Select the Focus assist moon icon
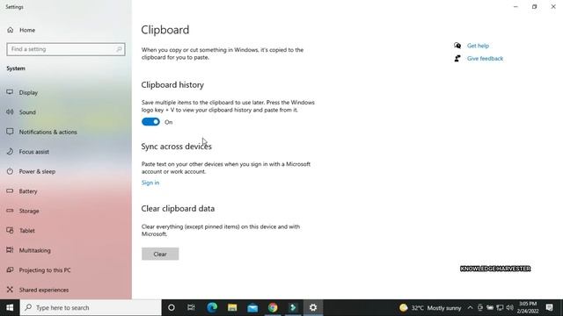 pyautogui.click(x=10, y=152)
